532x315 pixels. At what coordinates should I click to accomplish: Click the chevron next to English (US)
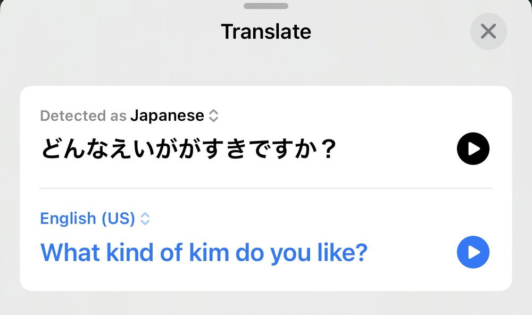tap(145, 219)
